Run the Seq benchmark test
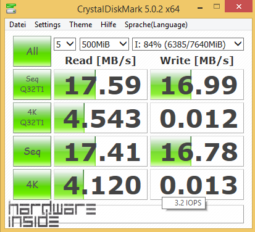Image resolution: width=255 pixels, height=232 pixels. click(x=32, y=151)
